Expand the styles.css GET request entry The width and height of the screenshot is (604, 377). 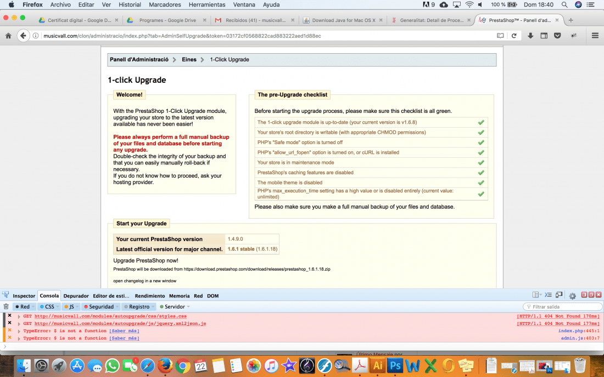19,316
